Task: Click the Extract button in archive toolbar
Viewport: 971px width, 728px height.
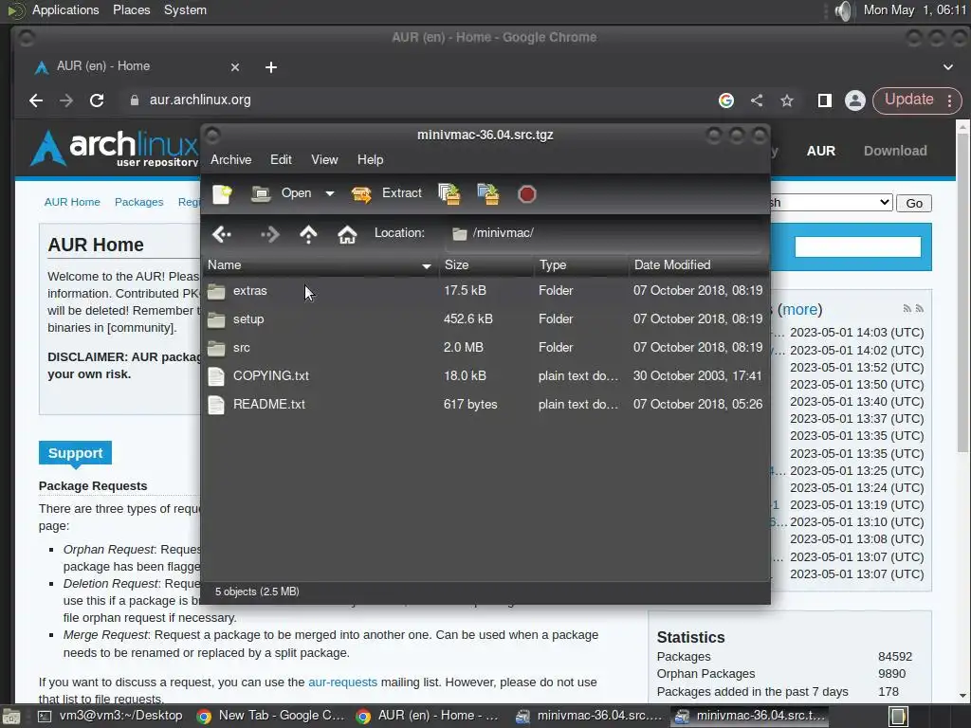Action: click(387, 193)
